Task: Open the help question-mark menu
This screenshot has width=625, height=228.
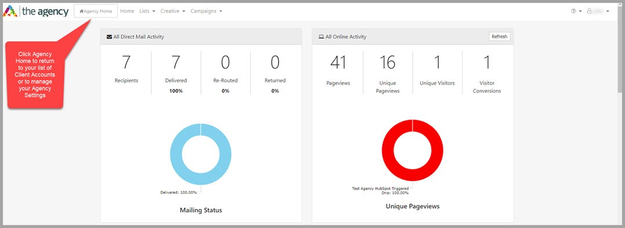Action: 576,11
